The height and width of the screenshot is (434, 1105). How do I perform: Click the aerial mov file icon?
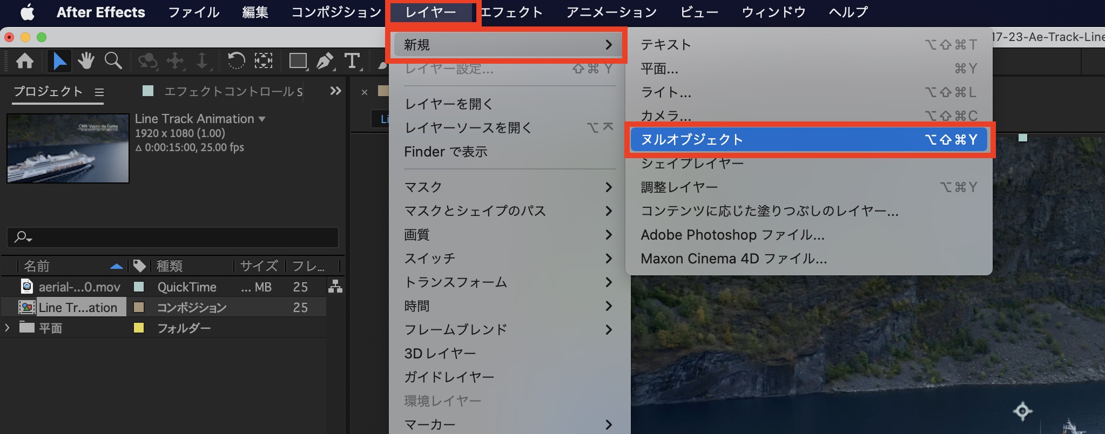tap(26, 286)
